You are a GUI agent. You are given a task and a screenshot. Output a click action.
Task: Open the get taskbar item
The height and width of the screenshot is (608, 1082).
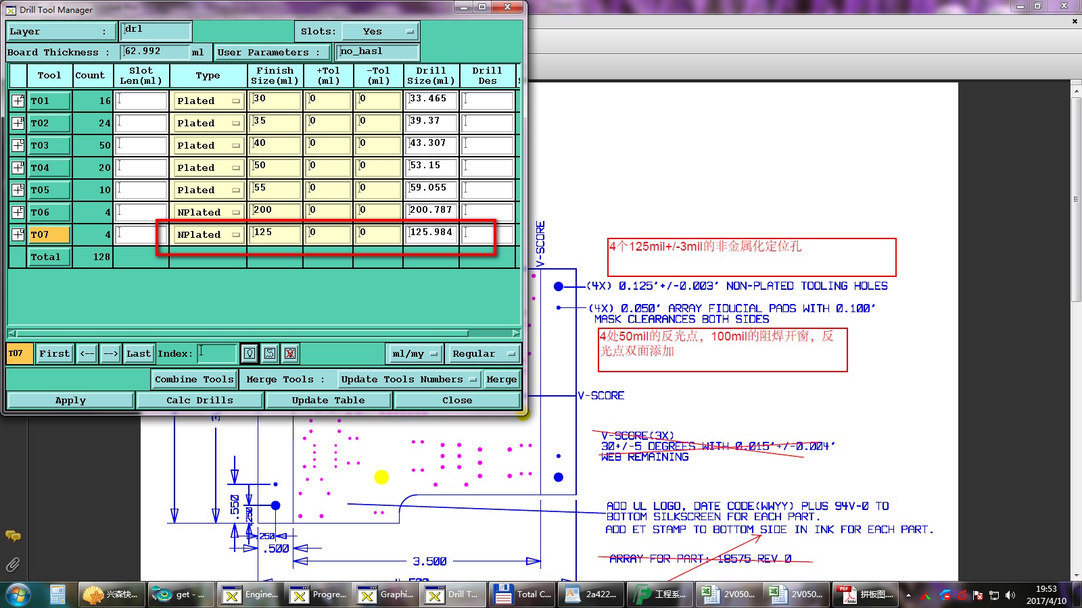(x=181, y=594)
